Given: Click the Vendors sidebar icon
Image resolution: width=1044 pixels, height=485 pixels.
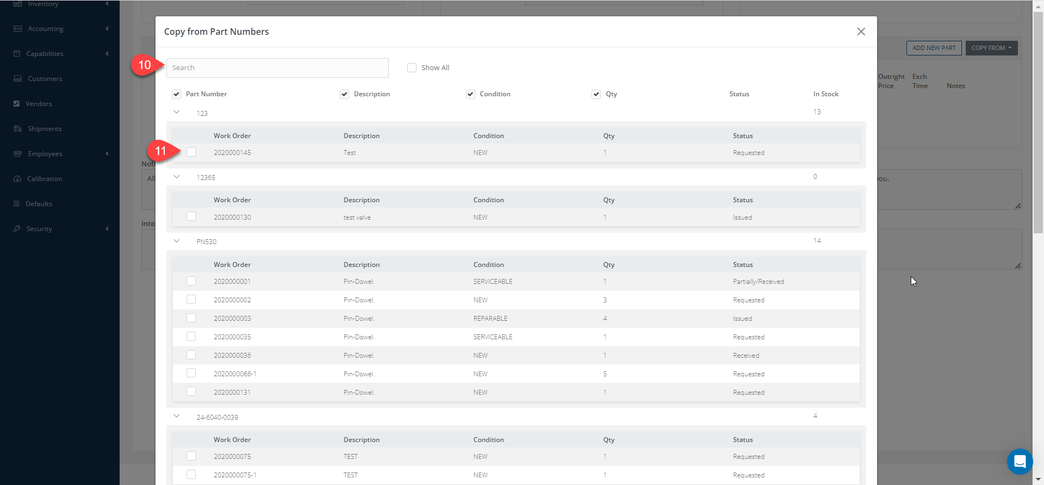Looking at the screenshot, I should click(x=16, y=104).
